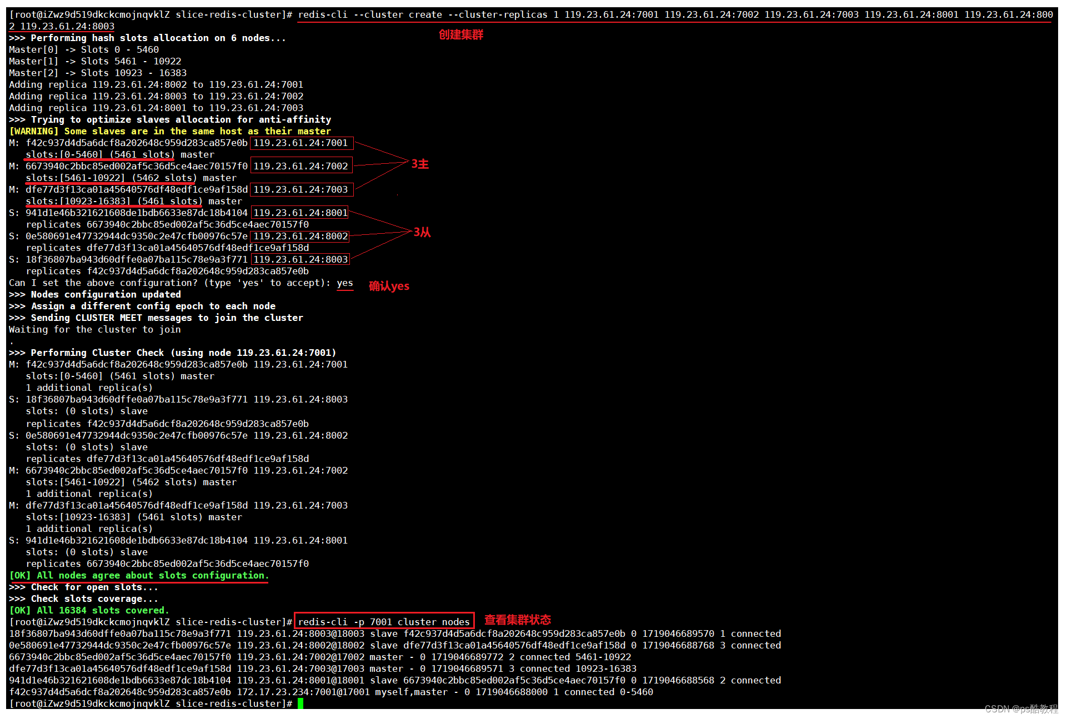Click '119.23.61.24:8002@18002' in cluster nodes output
The width and height of the screenshot is (1067, 719).
pyautogui.click(x=300, y=645)
